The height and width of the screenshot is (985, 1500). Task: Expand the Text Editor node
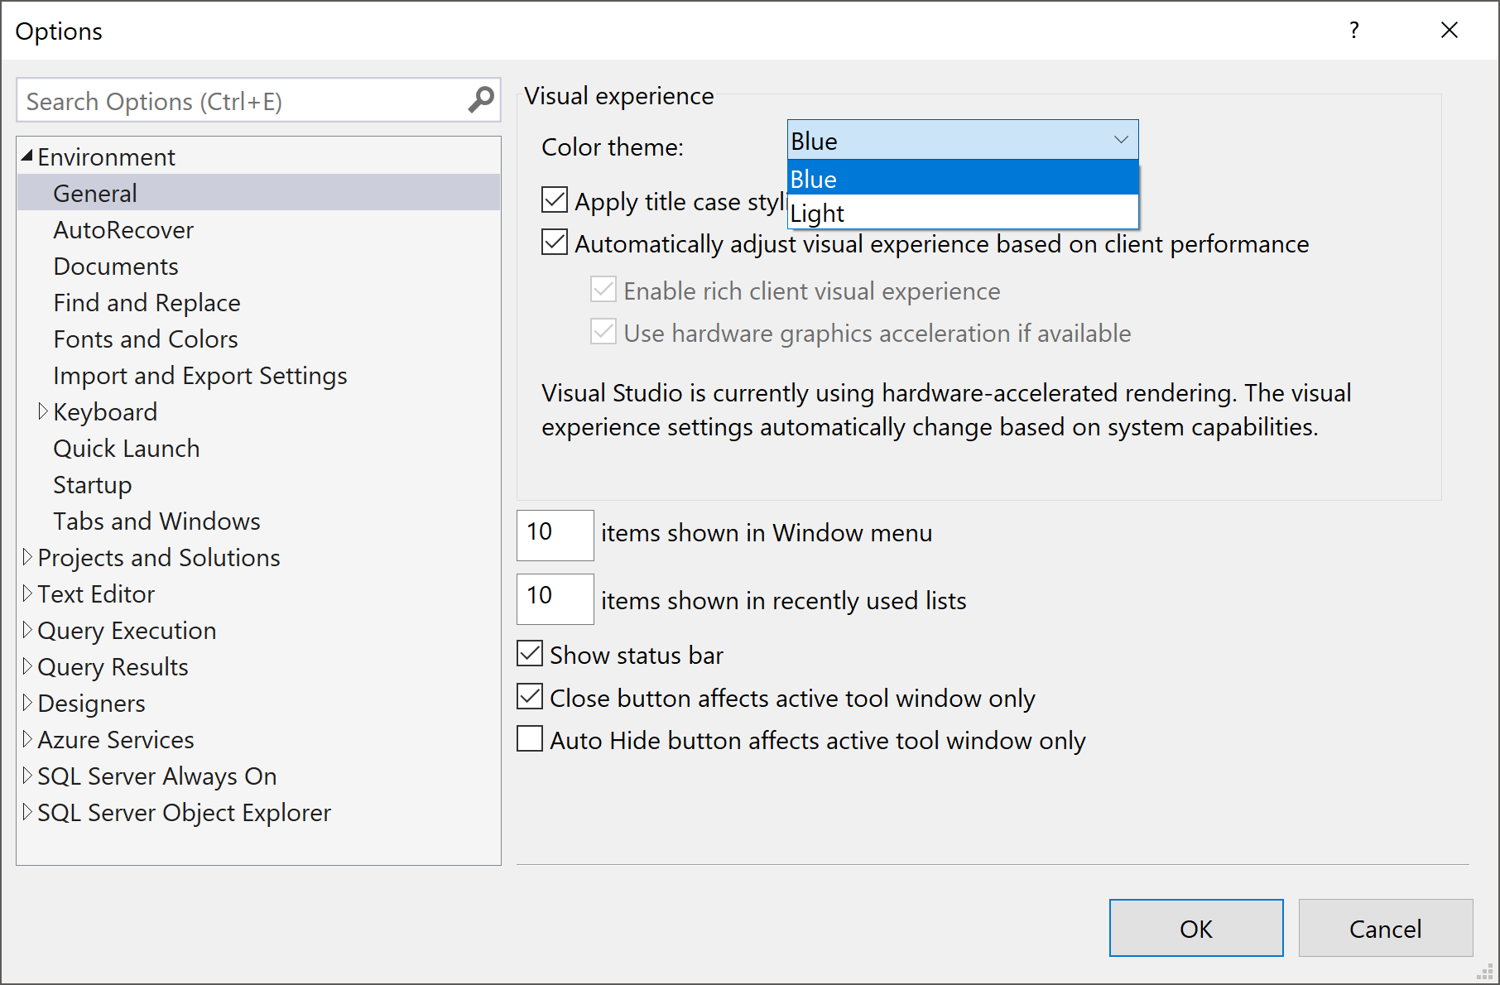27,593
